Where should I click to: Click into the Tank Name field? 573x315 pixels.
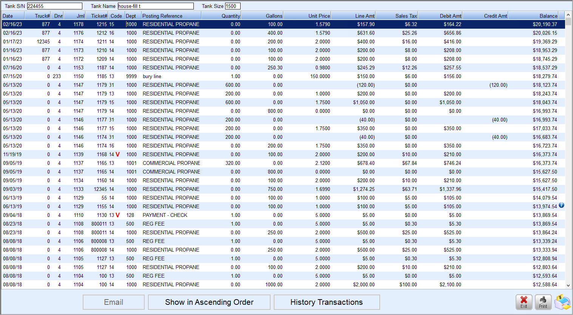[x=156, y=6]
